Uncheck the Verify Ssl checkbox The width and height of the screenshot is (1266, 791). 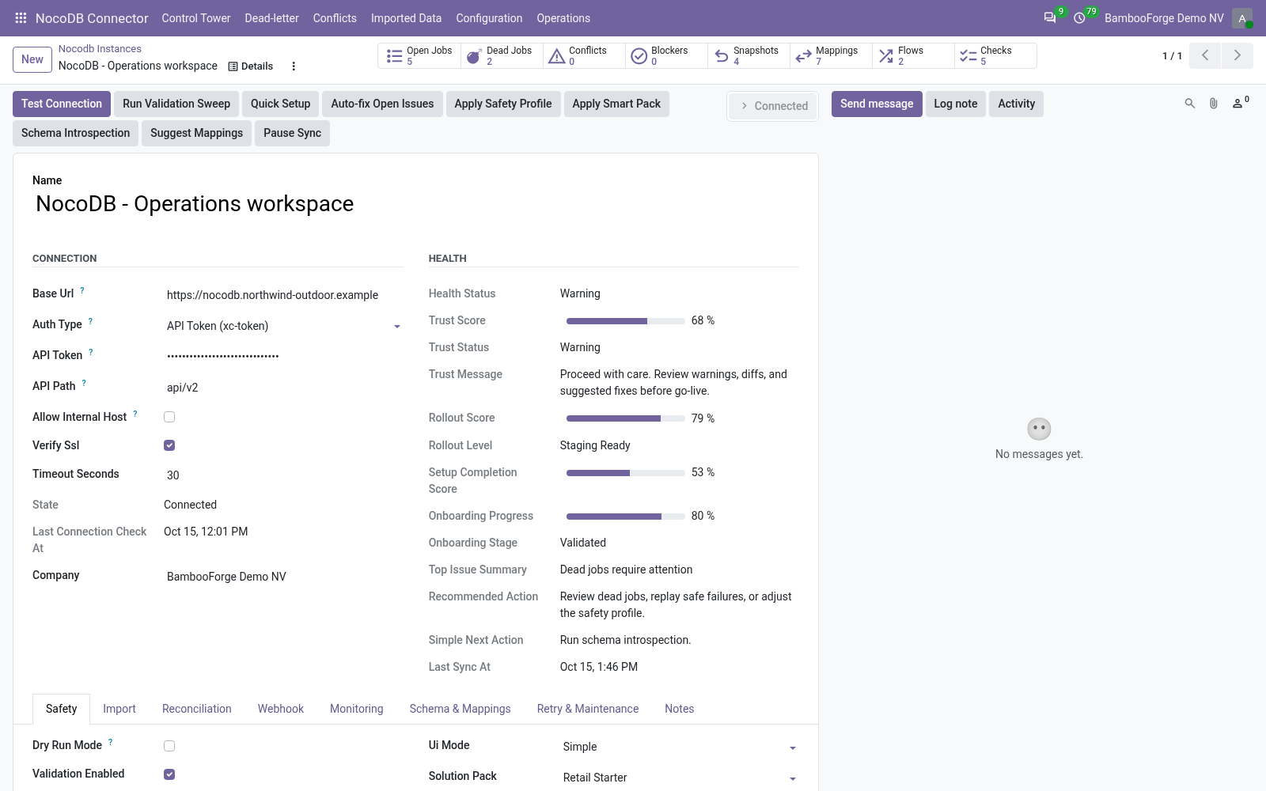click(169, 445)
